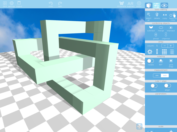Intersect the selected objects
Screen dimensions: 177x132
pos(171,29)
